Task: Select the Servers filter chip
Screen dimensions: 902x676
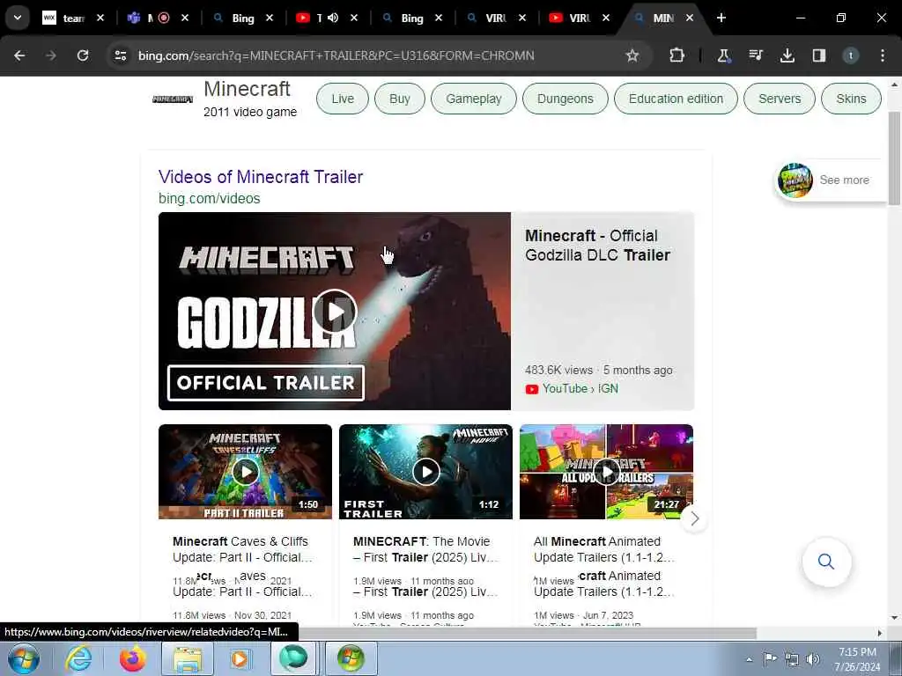Action: [x=780, y=99]
